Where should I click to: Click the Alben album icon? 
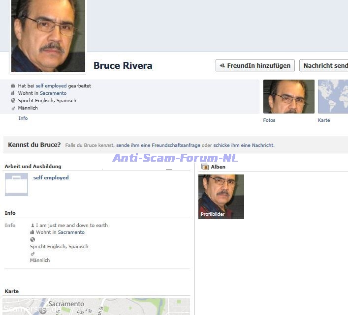pyautogui.click(x=205, y=167)
